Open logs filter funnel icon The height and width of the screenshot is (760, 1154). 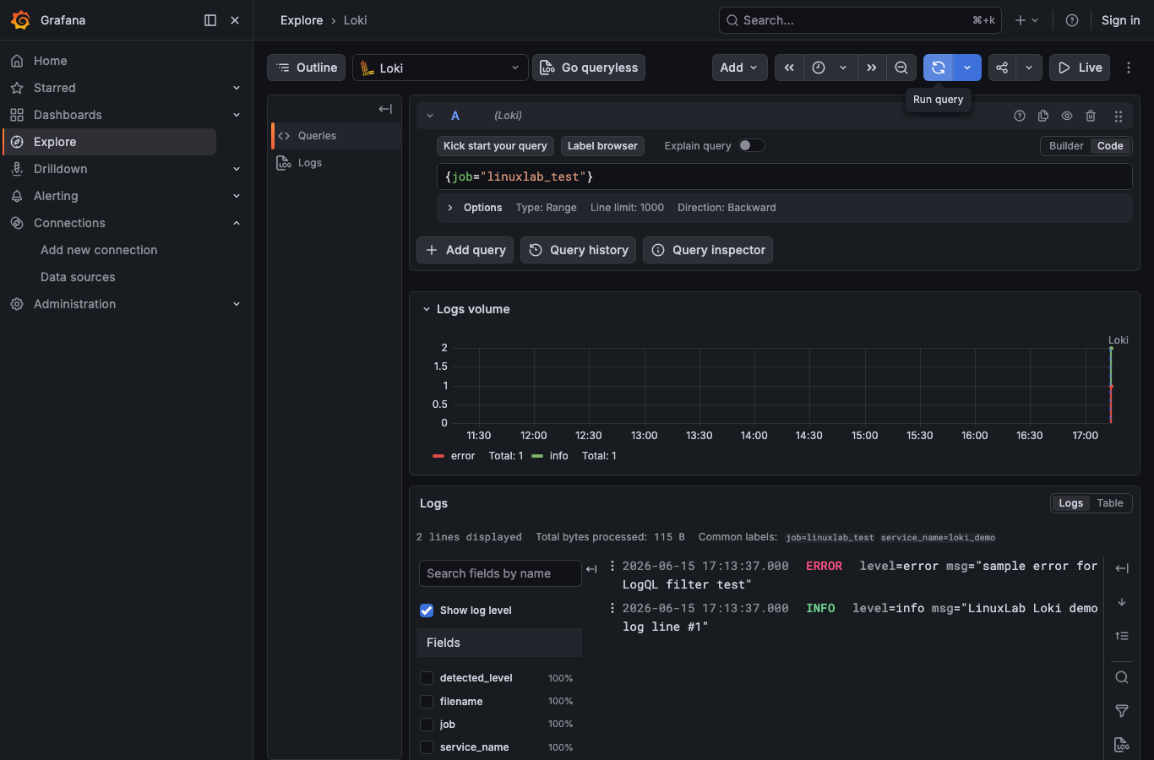pyautogui.click(x=1122, y=711)
